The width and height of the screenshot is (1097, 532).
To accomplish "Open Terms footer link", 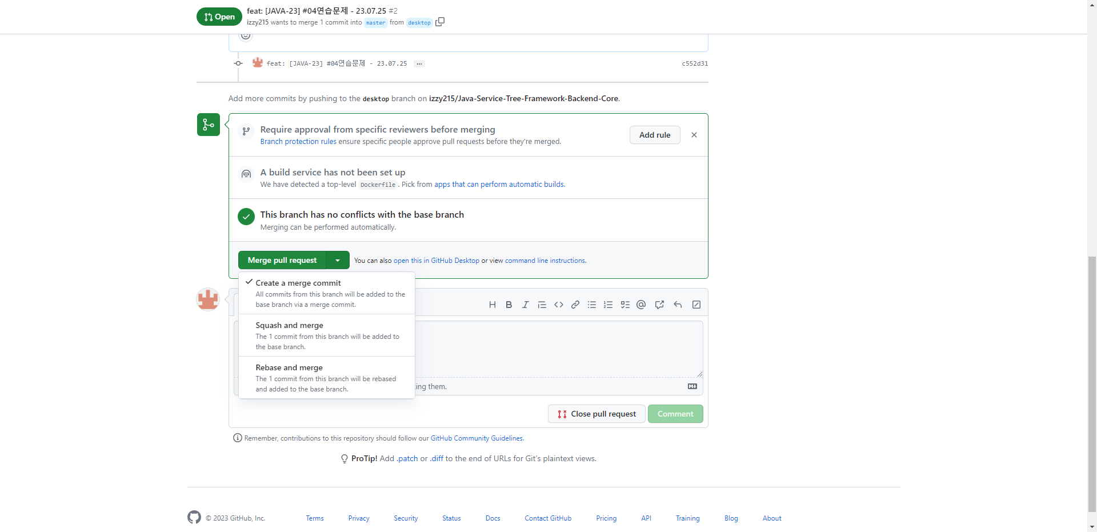I will 315,518.
